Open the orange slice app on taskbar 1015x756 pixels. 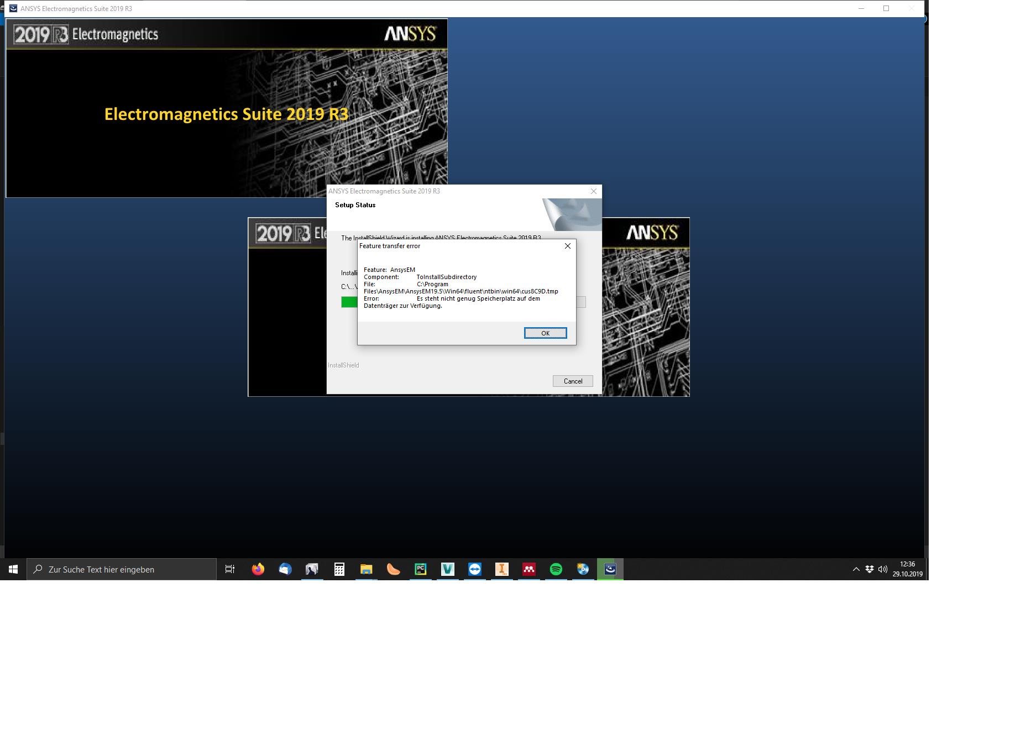[x=393, y=569]
